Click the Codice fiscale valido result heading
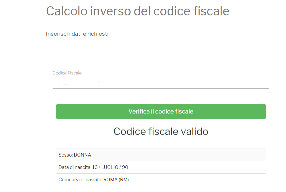Screen dimensions: 286x192 (161, 131)
